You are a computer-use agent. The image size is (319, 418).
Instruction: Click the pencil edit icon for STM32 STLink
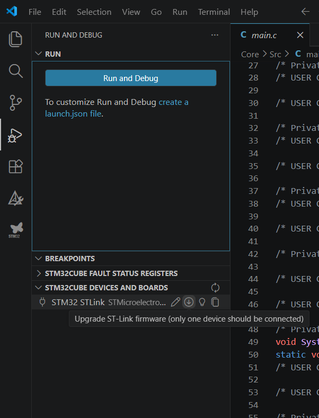pyautogui.click(x=175, y=303)
